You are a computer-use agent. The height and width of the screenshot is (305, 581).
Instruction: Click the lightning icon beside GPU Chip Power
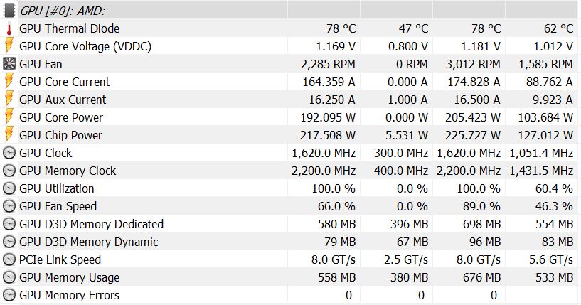click(x=9, y=135)
